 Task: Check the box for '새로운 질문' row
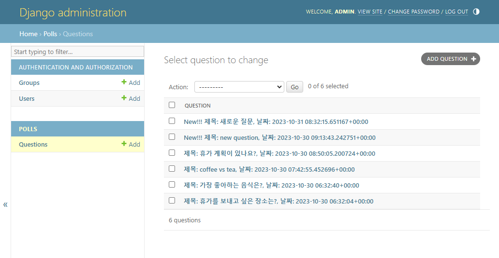(172, 121)
